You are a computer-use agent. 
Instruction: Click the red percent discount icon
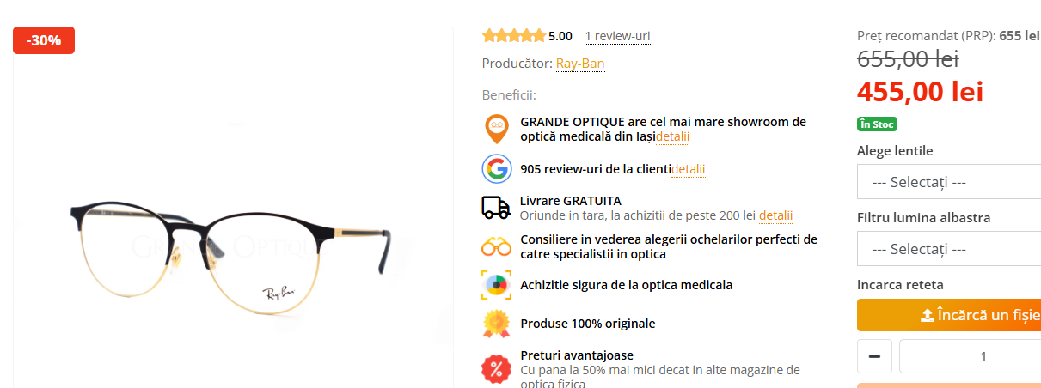click(496, 369)
